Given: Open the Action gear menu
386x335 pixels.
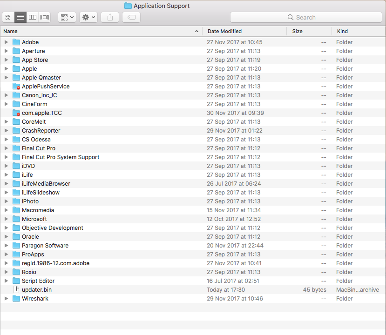Looking at the screenshot, I should [x=88, y=17].
